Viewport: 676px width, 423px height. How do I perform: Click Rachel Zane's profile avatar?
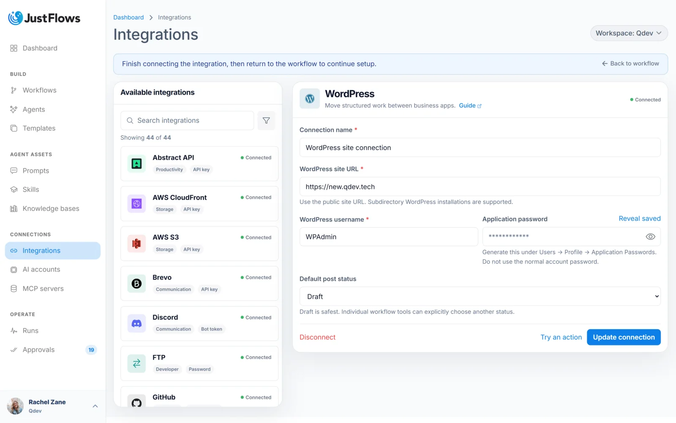[15, 406]
